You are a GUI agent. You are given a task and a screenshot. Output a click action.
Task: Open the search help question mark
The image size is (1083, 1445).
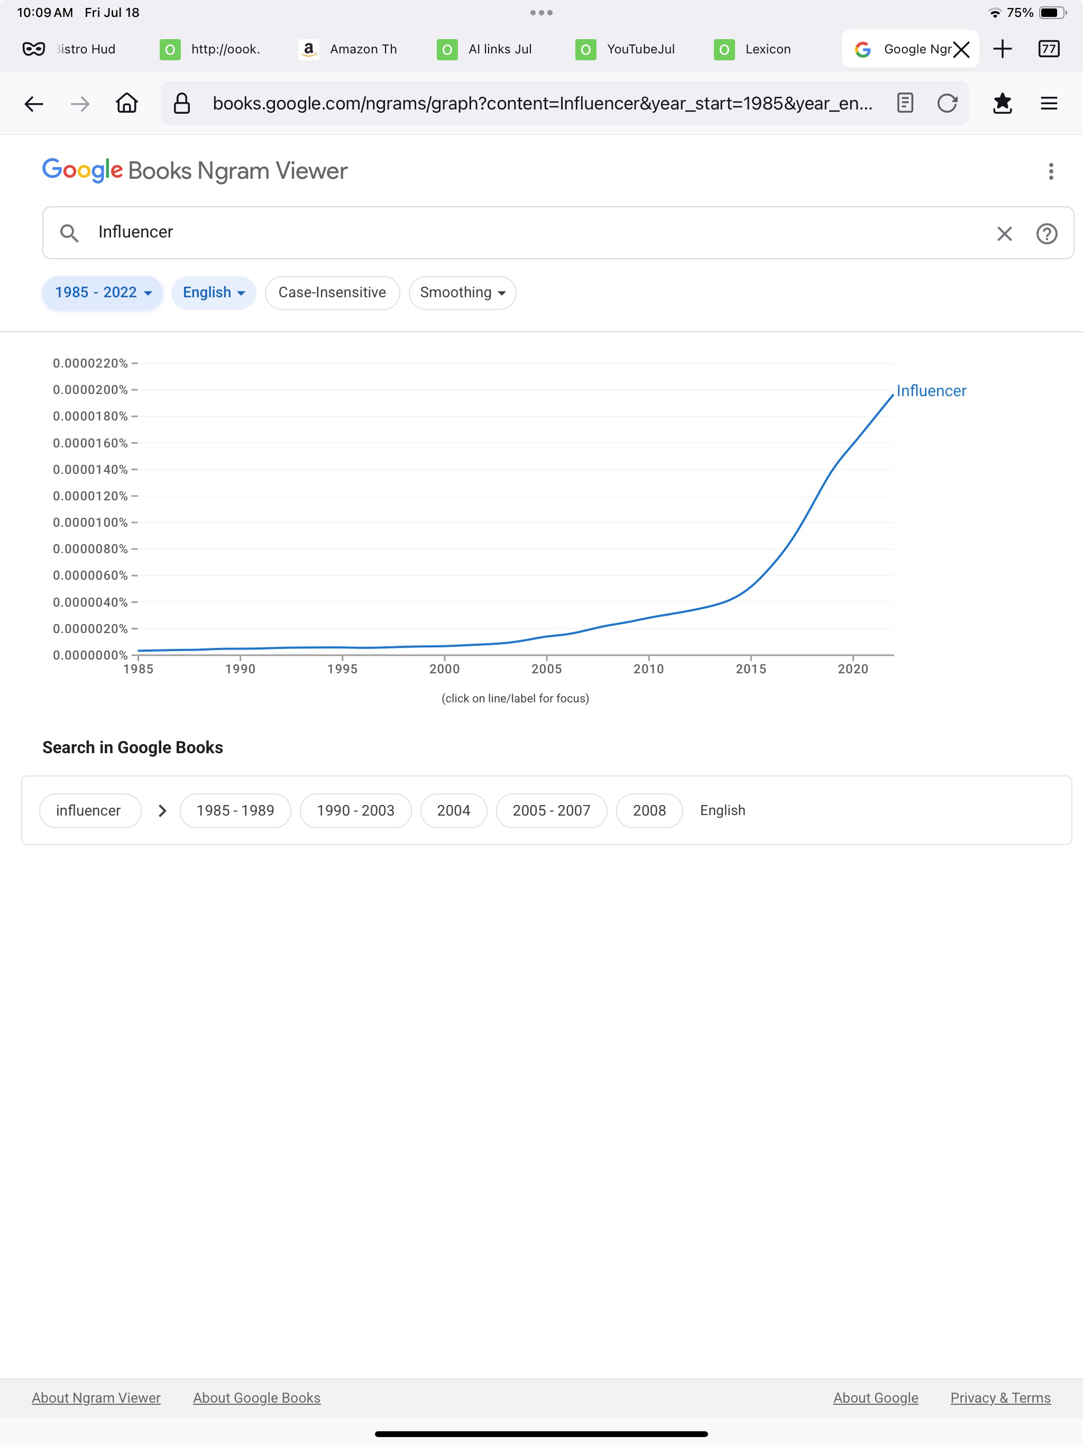pos(1047,233)
